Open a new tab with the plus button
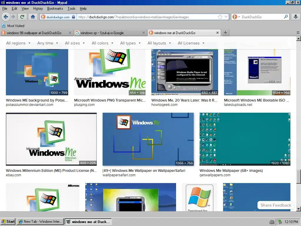This screenshot has width=301, height=226. coord(225,33)
